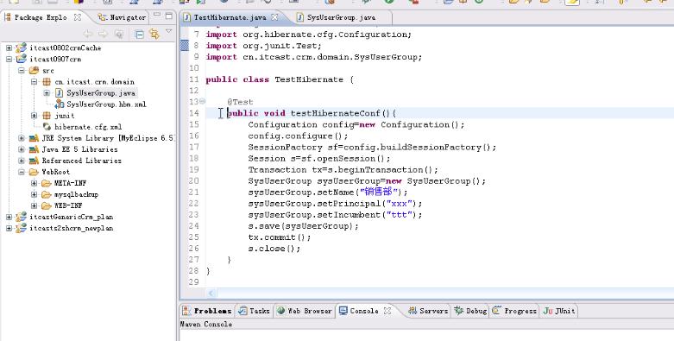Click the blue marker beside line 8
The image size is (674, 341).
click(184, 45)
